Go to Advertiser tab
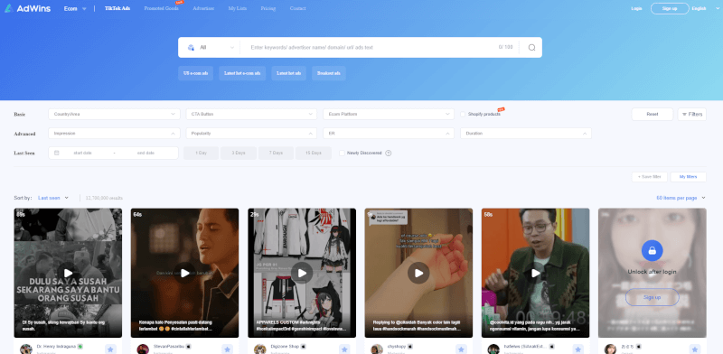The height and width of the screenshot is (354, 723). [203, 9]
